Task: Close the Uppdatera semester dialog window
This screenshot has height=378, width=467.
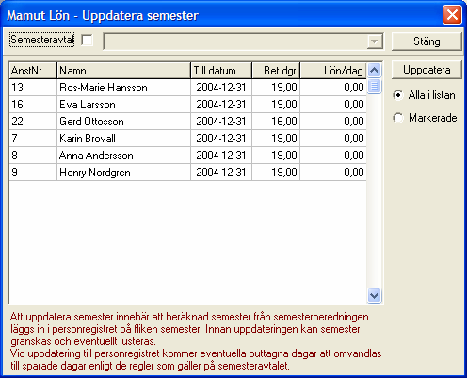Action: pos(452,14)
